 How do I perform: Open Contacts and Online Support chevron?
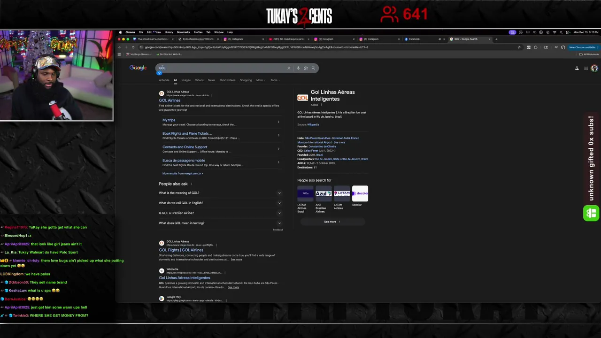pyautogui.click(x=278, y=149)
